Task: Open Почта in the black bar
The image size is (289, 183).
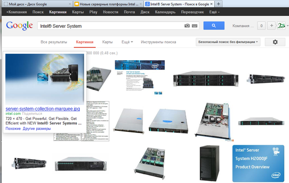Action: tap(129, 12)
